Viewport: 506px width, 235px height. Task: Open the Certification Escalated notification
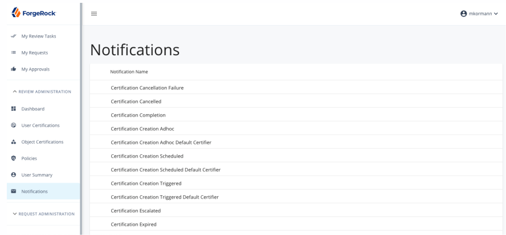pyautogui.click(x=136, y=211)
